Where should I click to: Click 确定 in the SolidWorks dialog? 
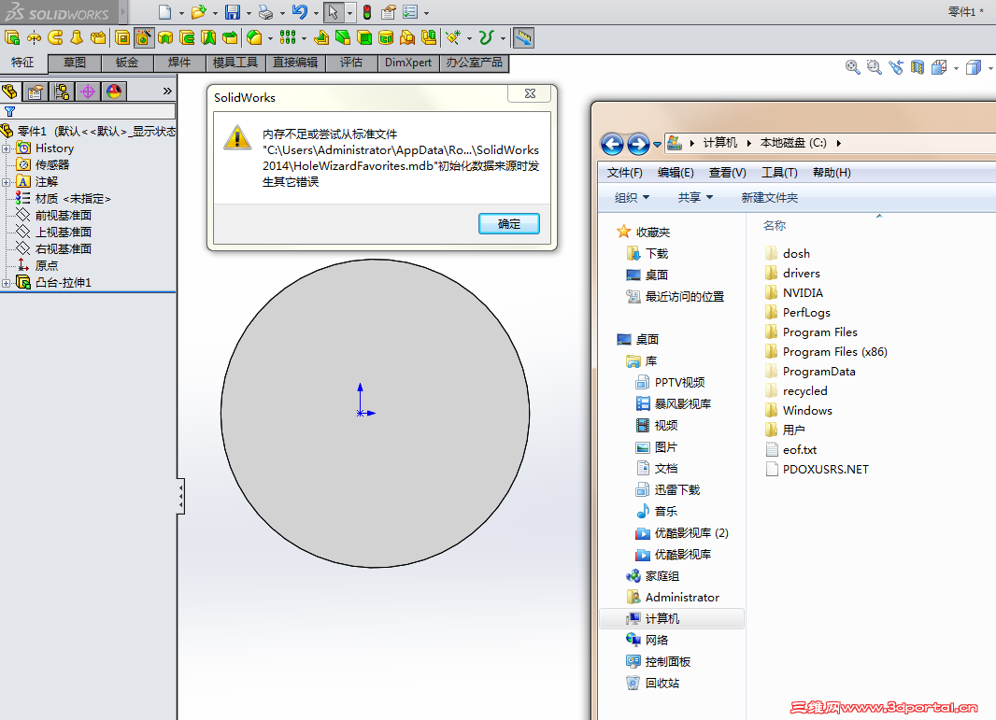pos(509,223)
